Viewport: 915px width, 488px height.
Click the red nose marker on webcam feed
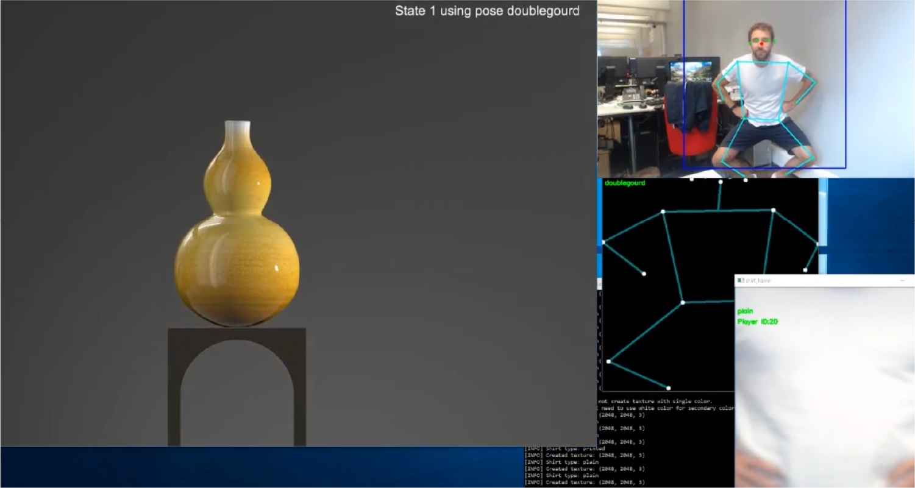(x=761, y=43)
